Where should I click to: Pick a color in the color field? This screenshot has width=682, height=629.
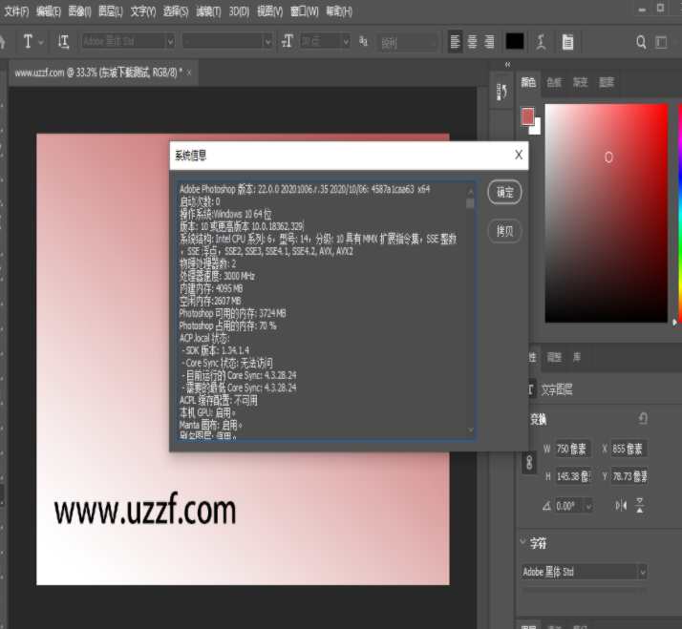(607, 213)
